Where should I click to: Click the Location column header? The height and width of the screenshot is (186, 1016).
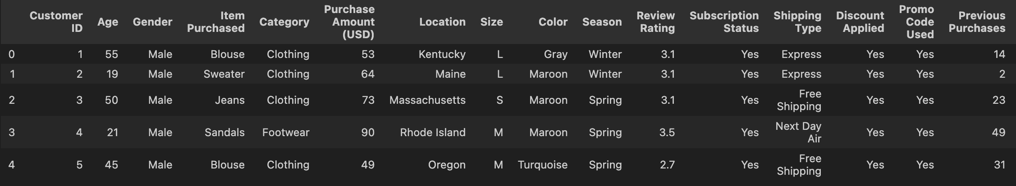(442, 22)
